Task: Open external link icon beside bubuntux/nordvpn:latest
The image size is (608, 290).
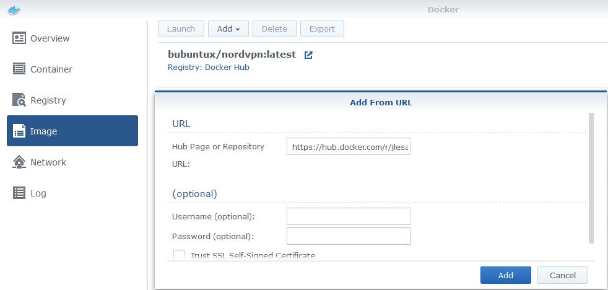Action: 308,55
